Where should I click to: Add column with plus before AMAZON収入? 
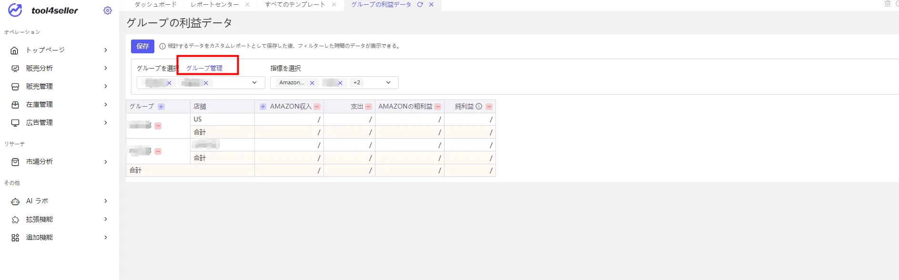coord(263,107)
